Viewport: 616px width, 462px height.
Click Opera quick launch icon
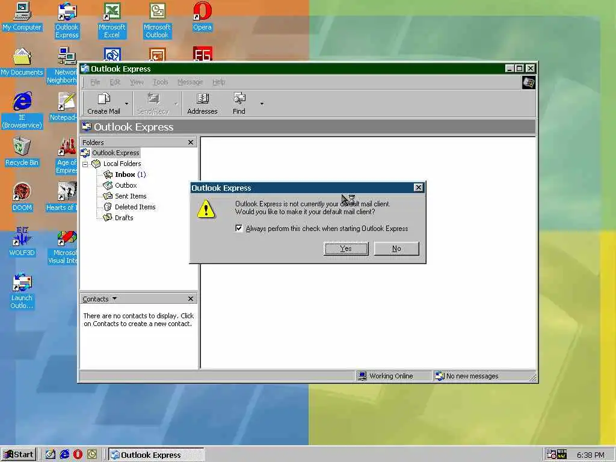tap(78, 455)
